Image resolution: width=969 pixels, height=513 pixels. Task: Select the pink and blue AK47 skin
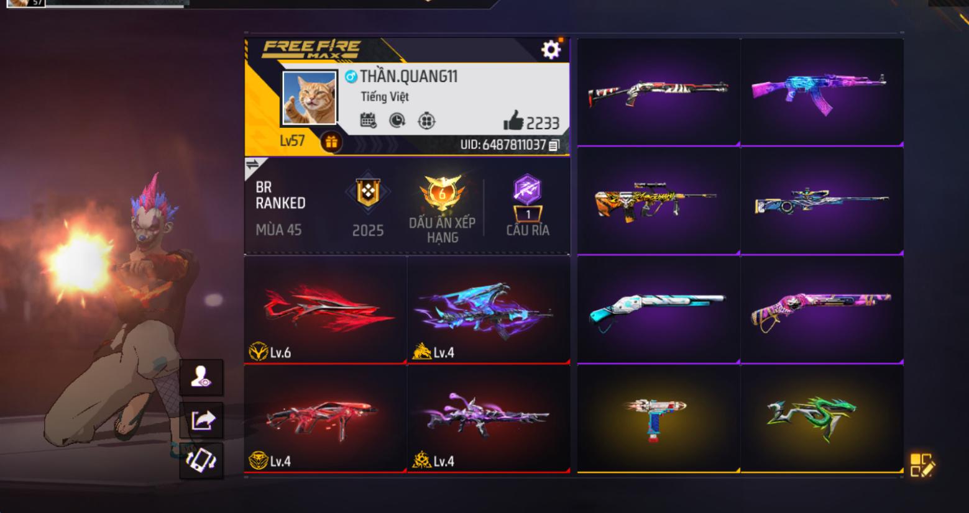pos(822,93)
